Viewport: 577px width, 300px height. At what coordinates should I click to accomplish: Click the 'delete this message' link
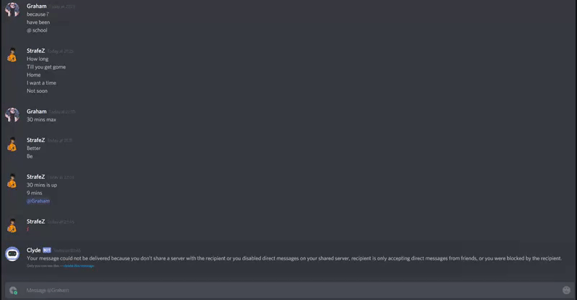tap(79, 266)
